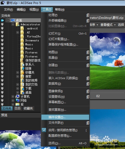Switch to the 文件夹 tab
The width and height of the screenshot is (125, 149).
(x=7, y=108)
